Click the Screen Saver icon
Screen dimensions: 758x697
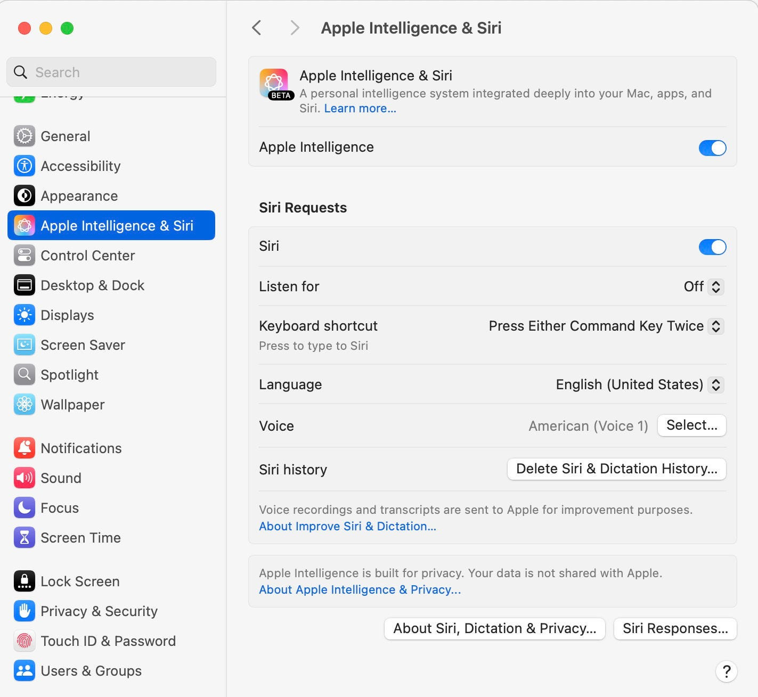[x=25, y=345]
